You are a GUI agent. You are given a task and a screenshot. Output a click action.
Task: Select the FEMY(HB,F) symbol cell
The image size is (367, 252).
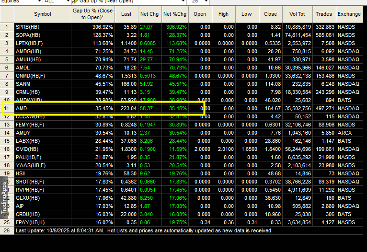pos(43,125)
